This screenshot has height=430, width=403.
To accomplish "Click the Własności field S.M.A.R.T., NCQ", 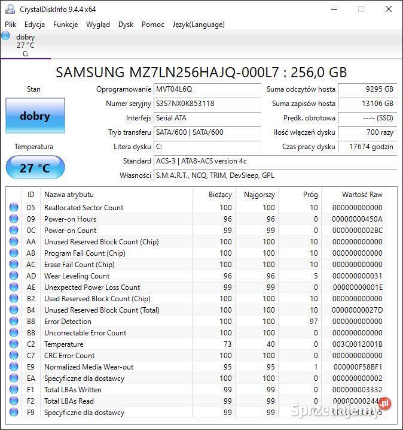I will click(x=275, y=175).
